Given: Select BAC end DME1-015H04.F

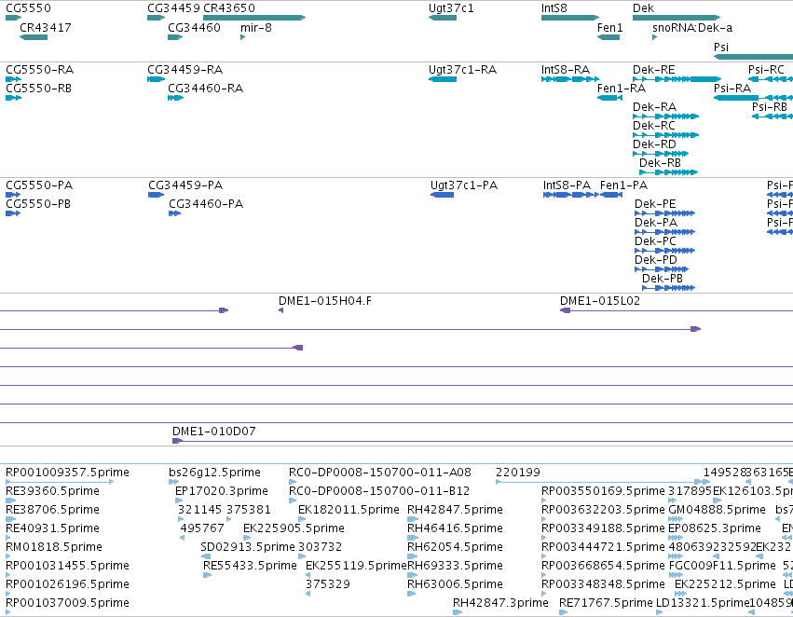Looking at the screenshot, I should pyautogui.click(x=280, y=310).
